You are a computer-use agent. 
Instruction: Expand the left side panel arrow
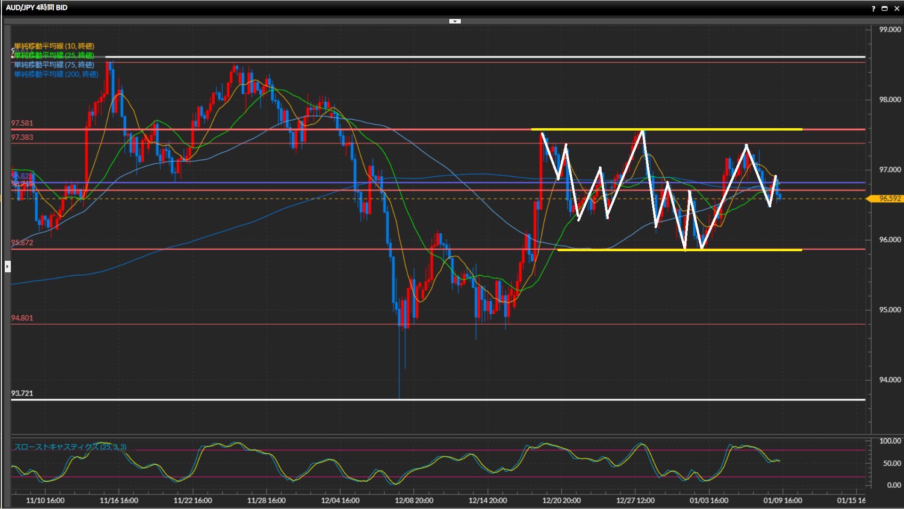click(8, 267)
